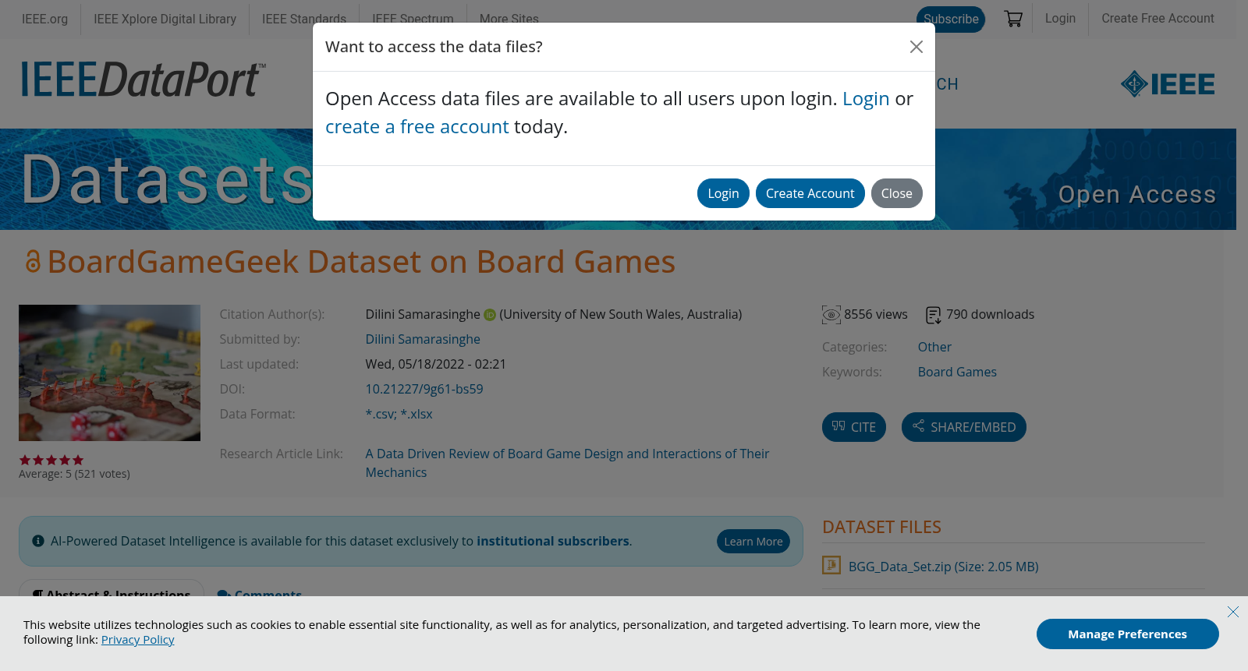1248x671 pixels.
Task: Click Login in the top navigation
Action: coord(1060,18)
